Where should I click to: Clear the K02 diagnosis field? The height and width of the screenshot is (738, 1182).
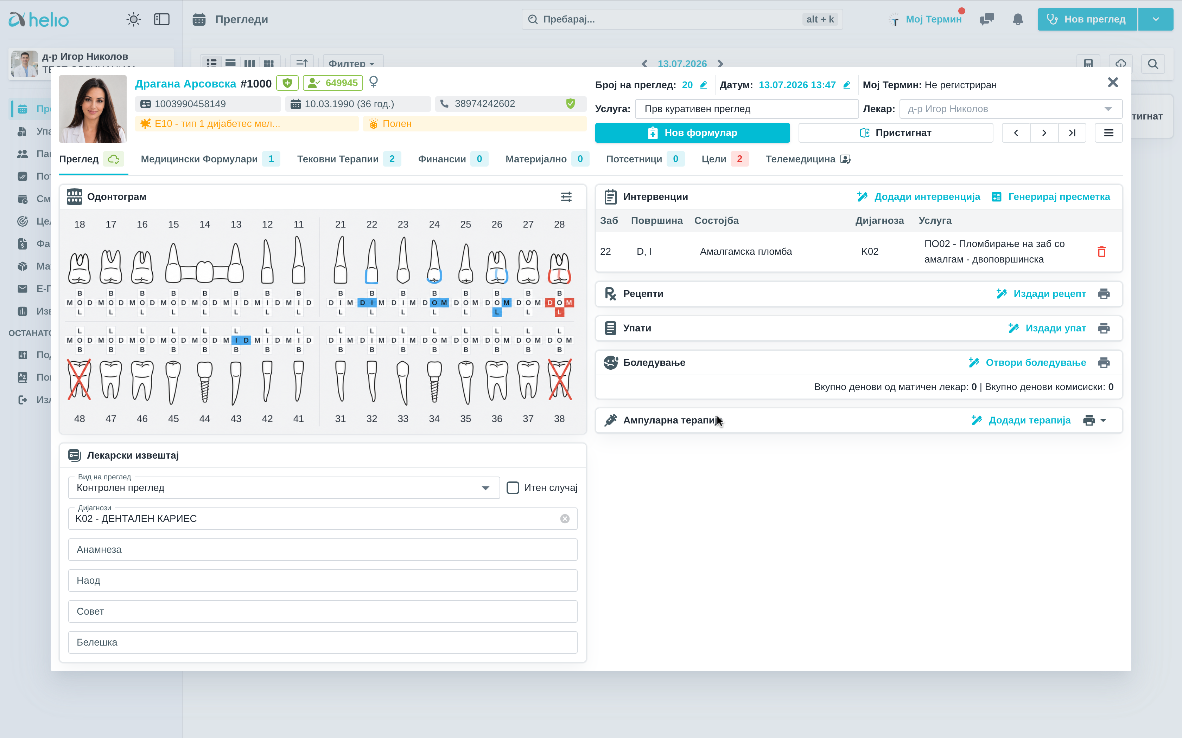tap(565, 519)
